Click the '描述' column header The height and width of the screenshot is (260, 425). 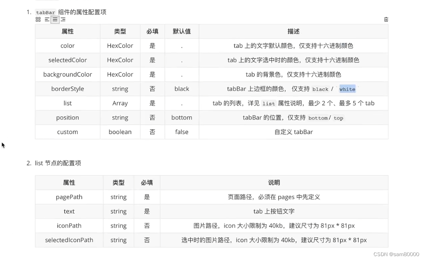(x=293, y=32)
